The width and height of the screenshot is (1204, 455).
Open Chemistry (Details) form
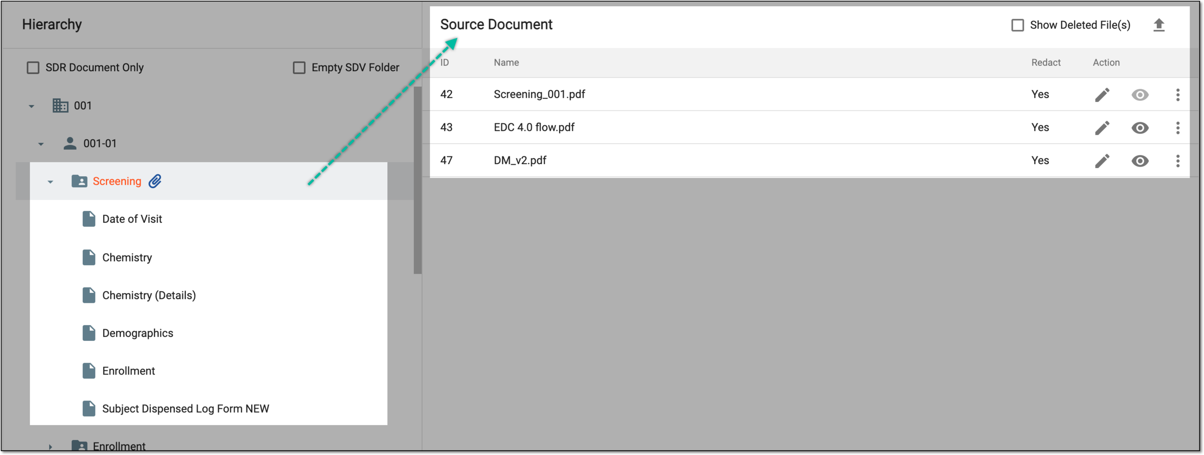coord(149,295)
